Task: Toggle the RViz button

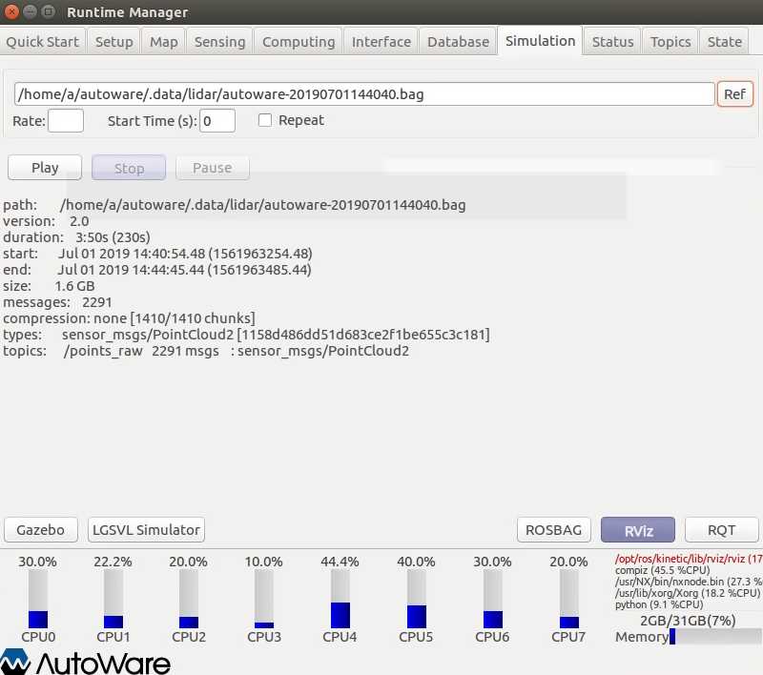Action: point(638,529)
